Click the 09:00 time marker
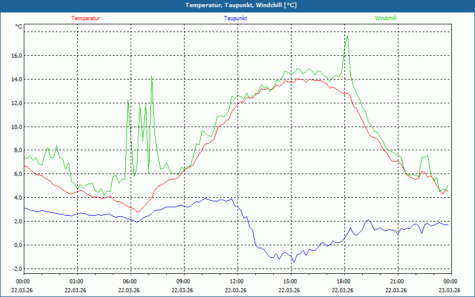This screenshot has width=475, height=297. point(183,282)
